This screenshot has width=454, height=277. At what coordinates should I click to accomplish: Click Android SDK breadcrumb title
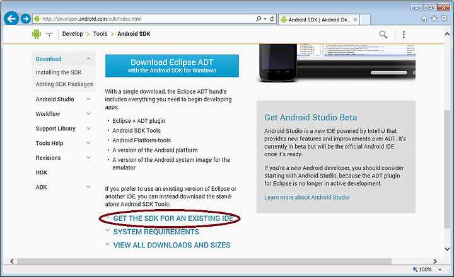tap(134, 34)
